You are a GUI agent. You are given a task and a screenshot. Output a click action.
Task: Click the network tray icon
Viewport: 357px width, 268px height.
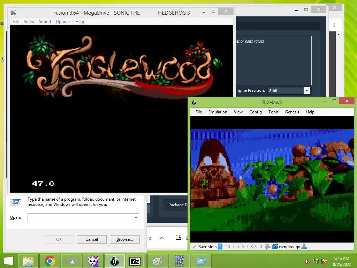pos(316,261)
